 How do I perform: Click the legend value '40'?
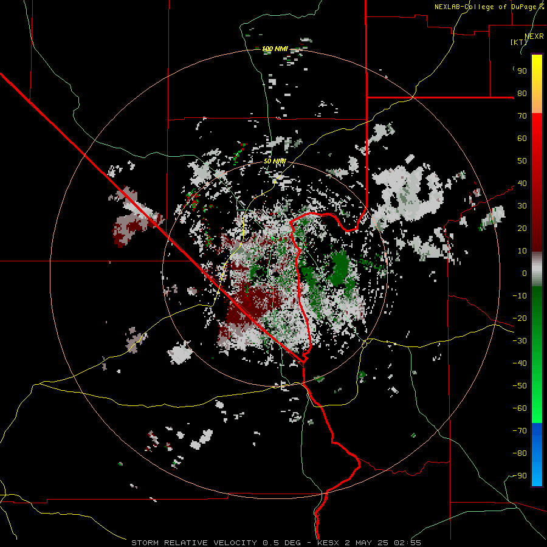(522, 183)
